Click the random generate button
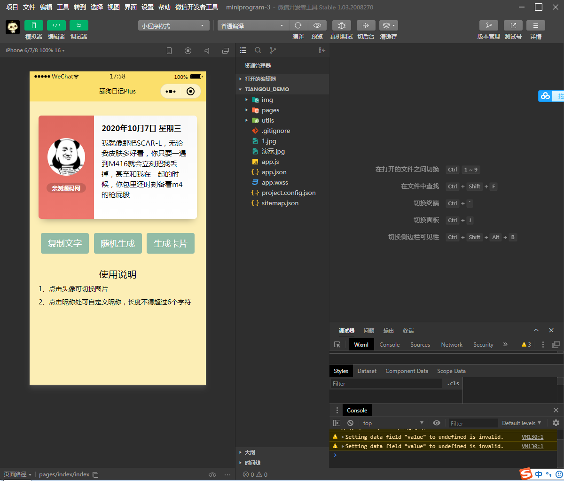This screenshot has width=564, height=481. (x=118, y=243)
